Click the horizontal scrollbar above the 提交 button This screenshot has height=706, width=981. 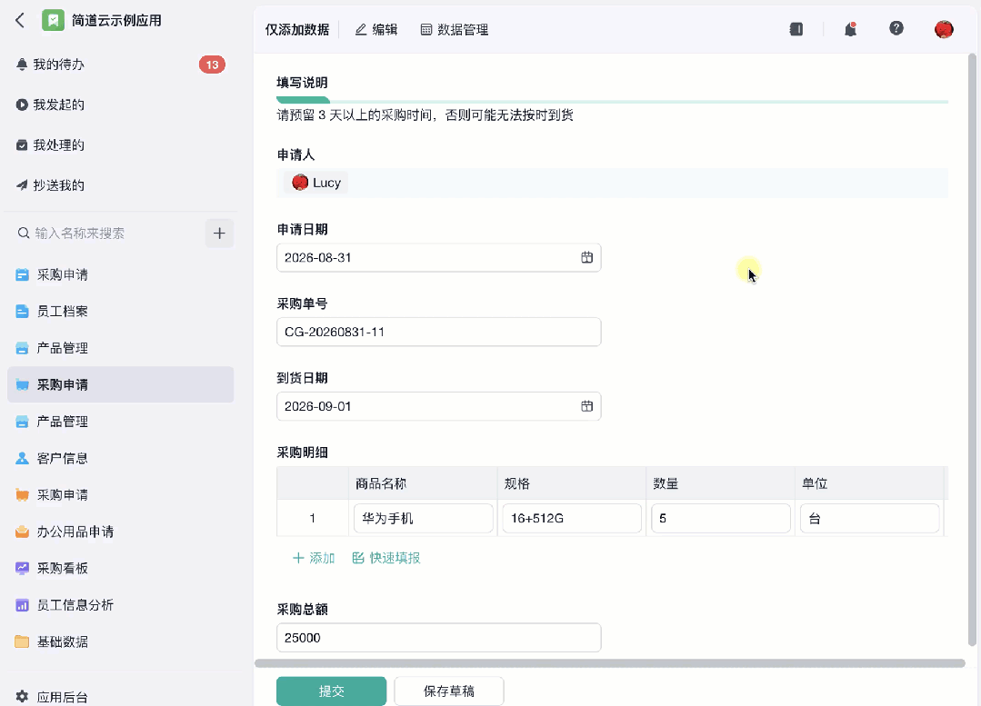pos(610,663)
